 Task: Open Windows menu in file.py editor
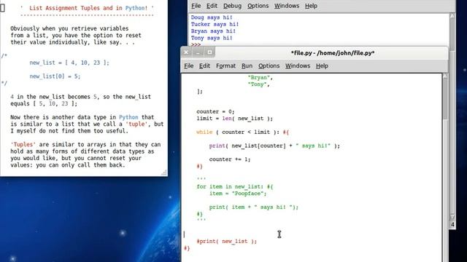pos(298,65)
